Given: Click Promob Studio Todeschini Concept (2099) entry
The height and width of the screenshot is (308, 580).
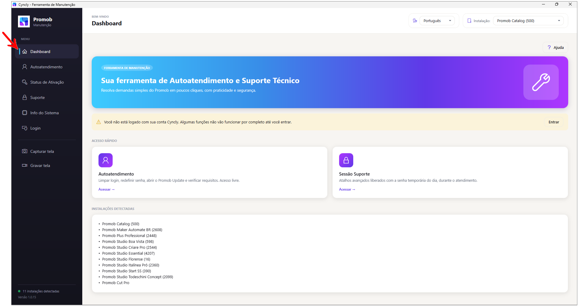Looking at the screenshot, I should (137, 277).
